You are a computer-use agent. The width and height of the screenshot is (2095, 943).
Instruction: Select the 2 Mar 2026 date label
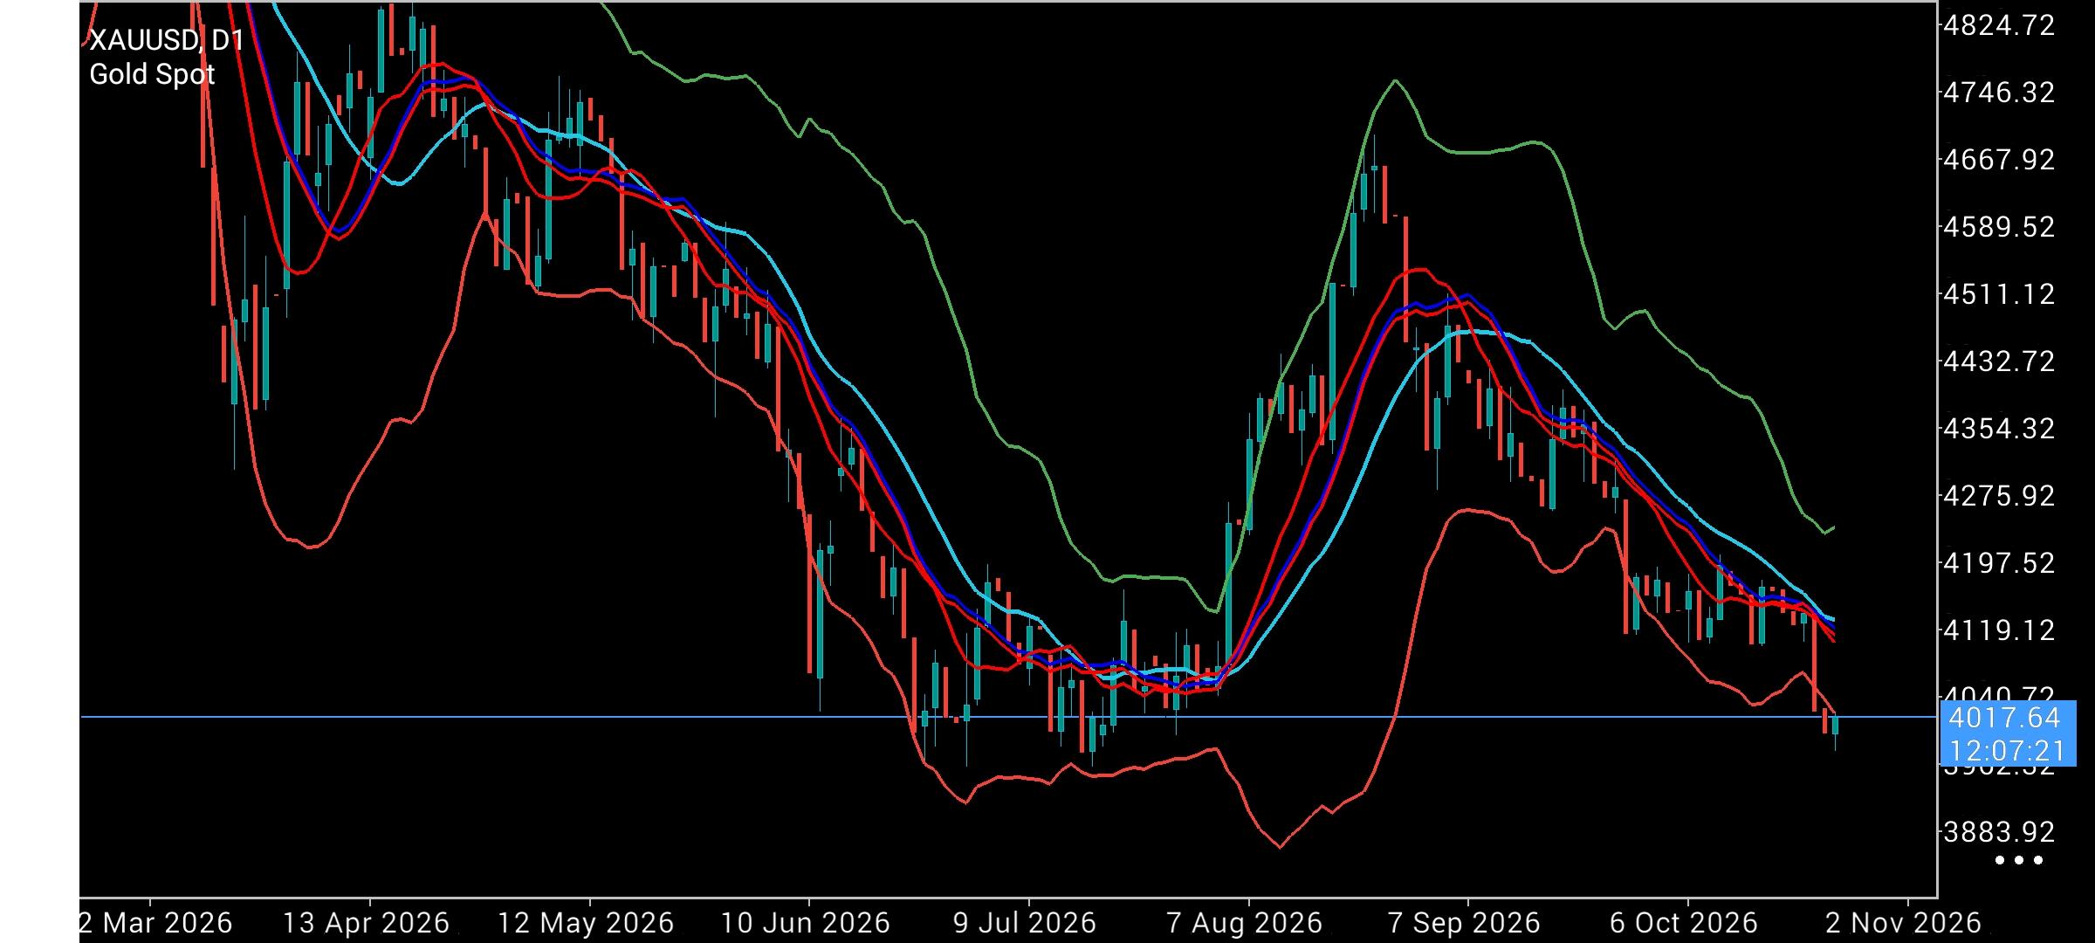(x=156, y=923)
